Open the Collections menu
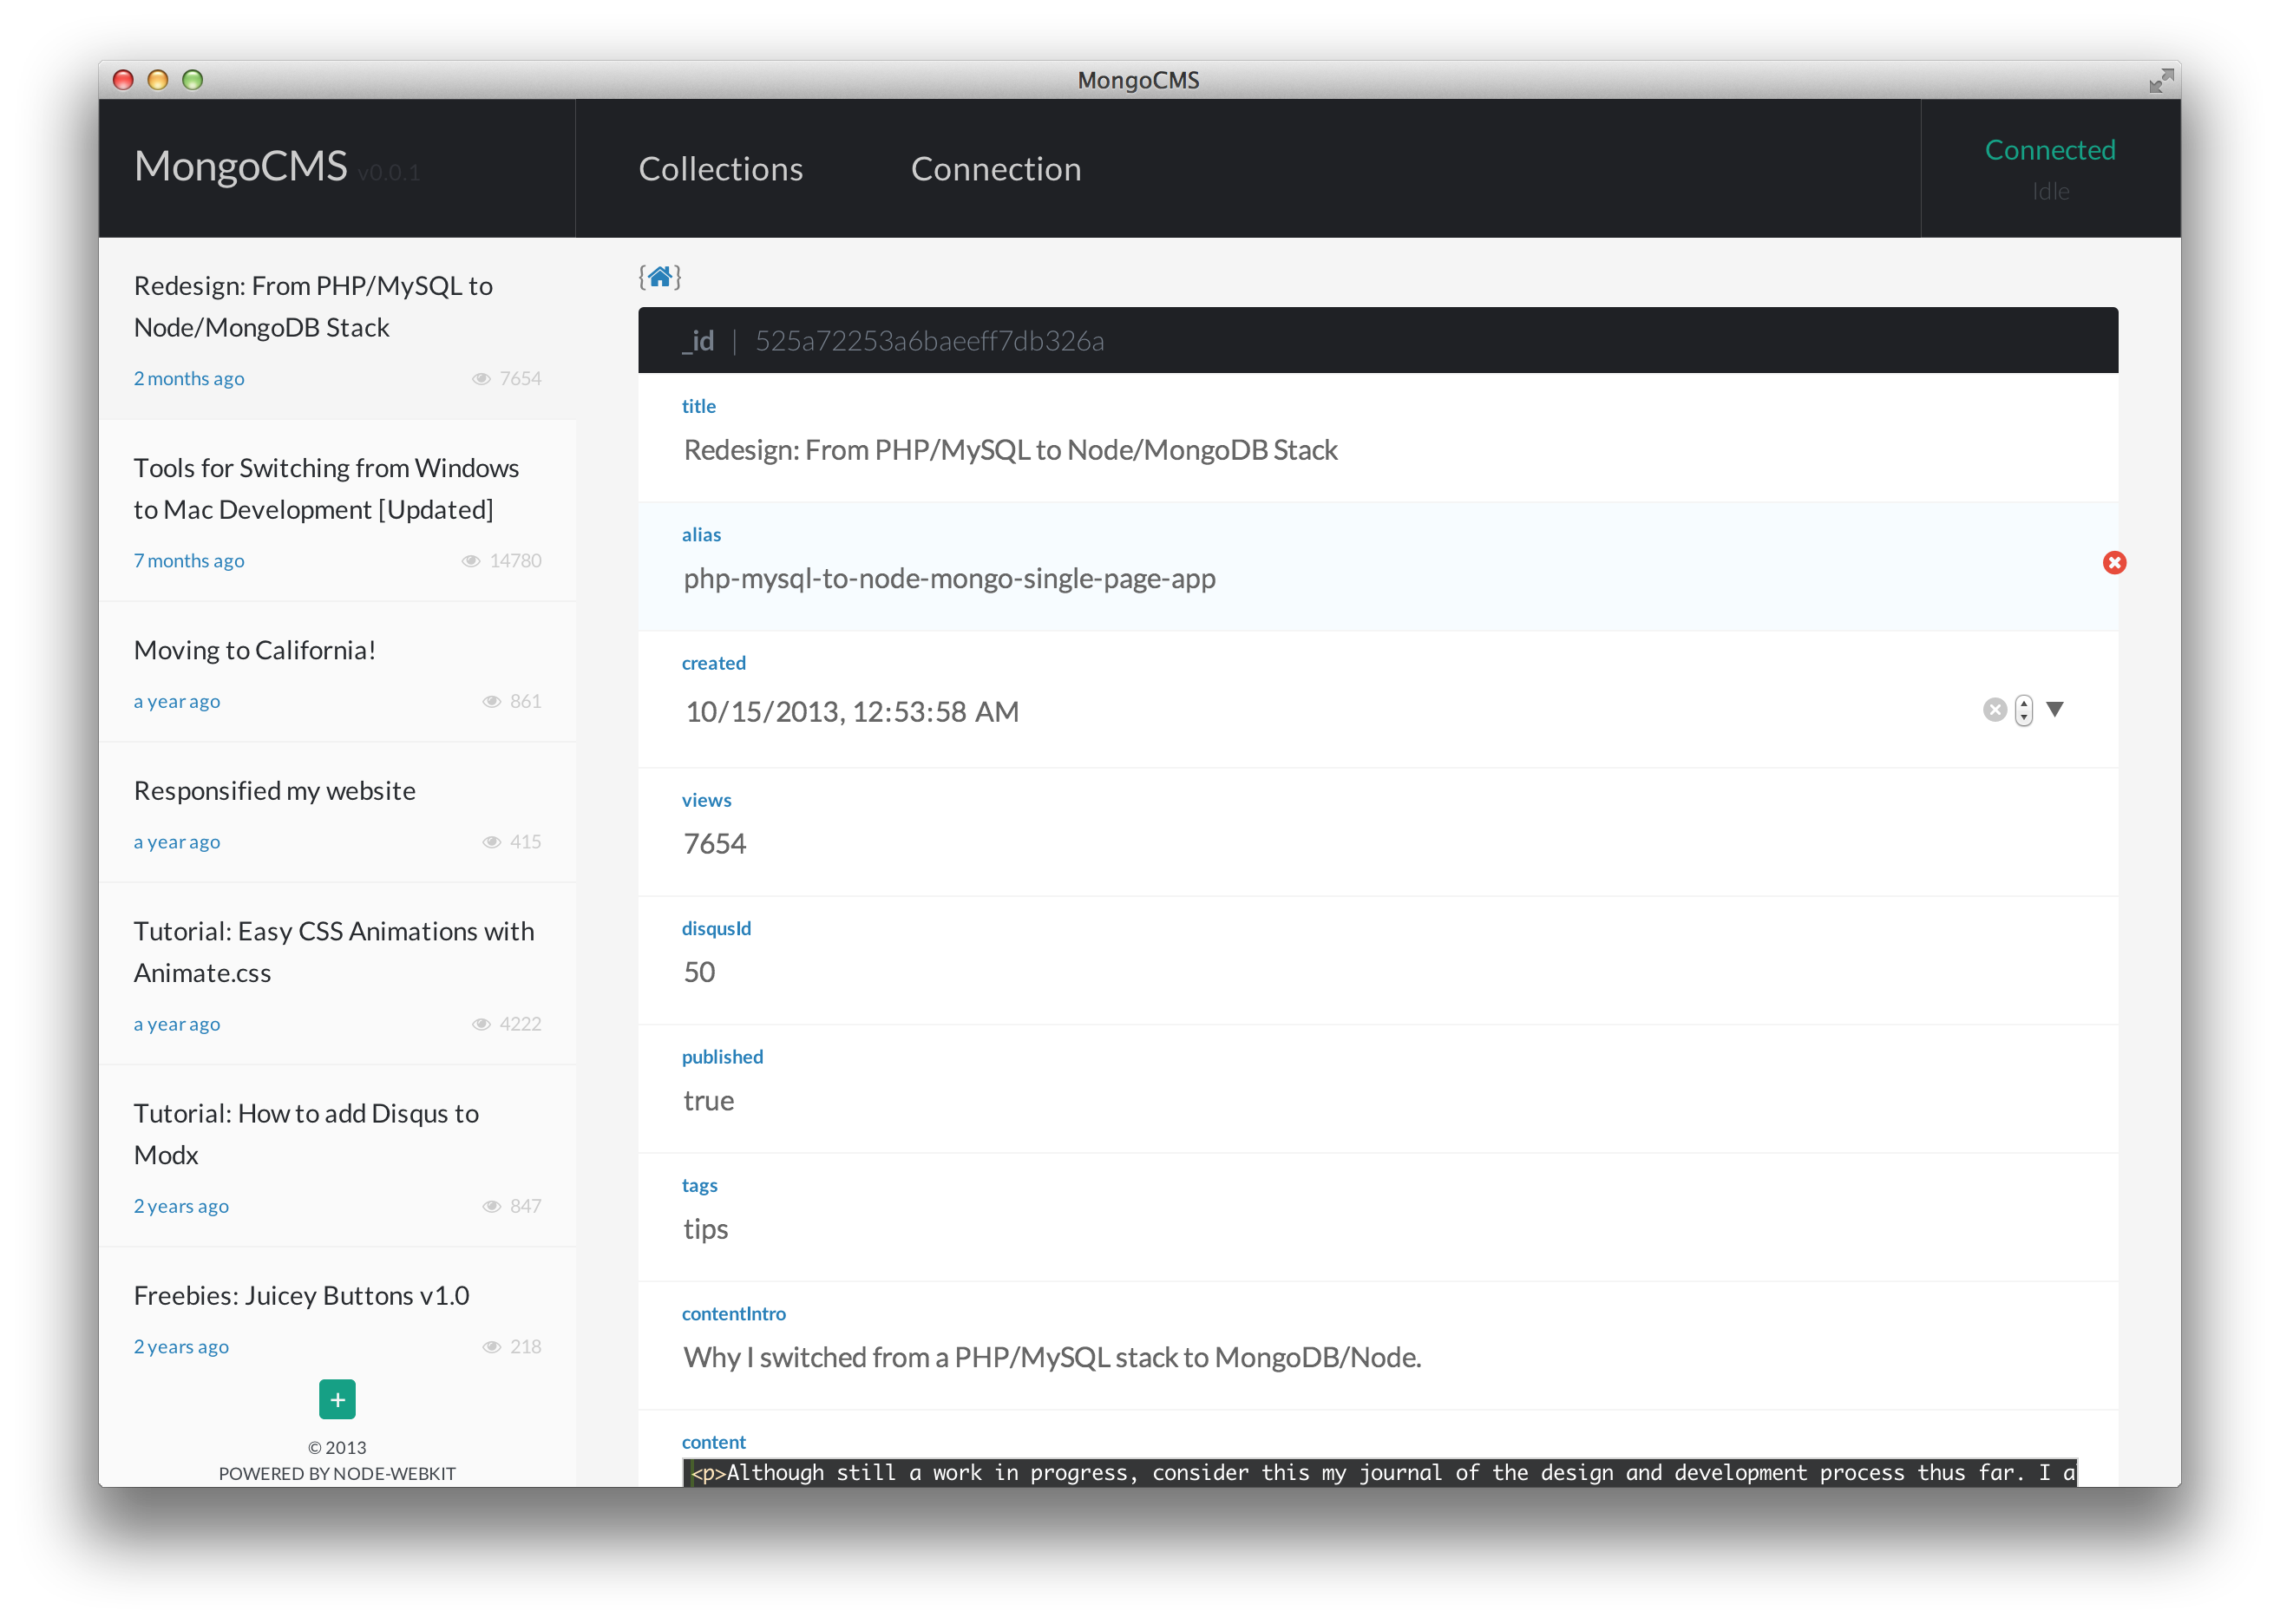 point(720,169)
